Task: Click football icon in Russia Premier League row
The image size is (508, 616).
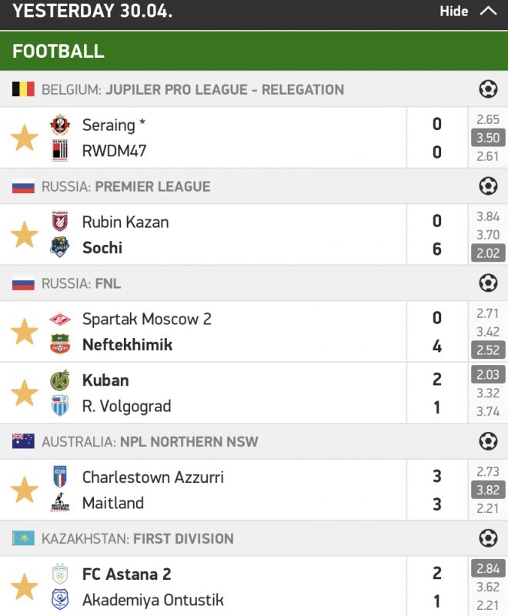Action: (x=488, y=186)
